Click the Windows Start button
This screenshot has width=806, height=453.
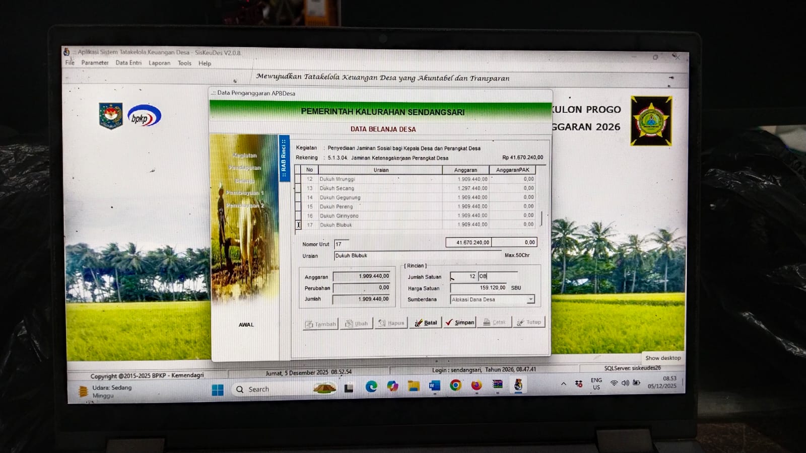click(x=218, y=390)
